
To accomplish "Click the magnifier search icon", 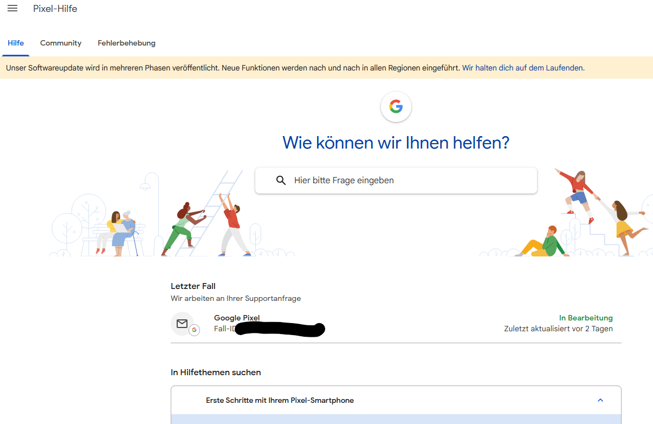I will 281,181.
